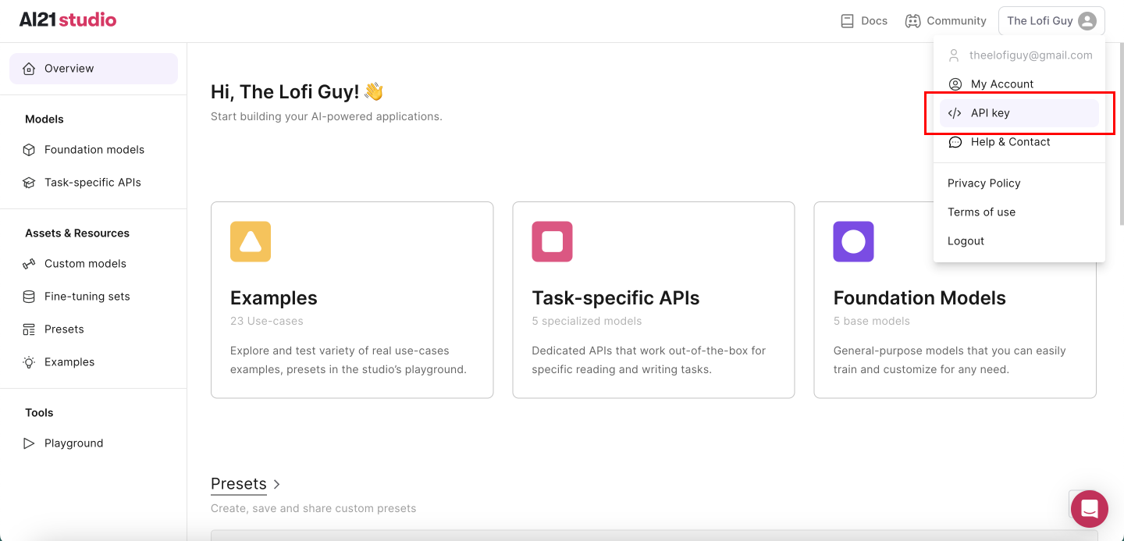Select My Account menu entry

[1019, 84]
